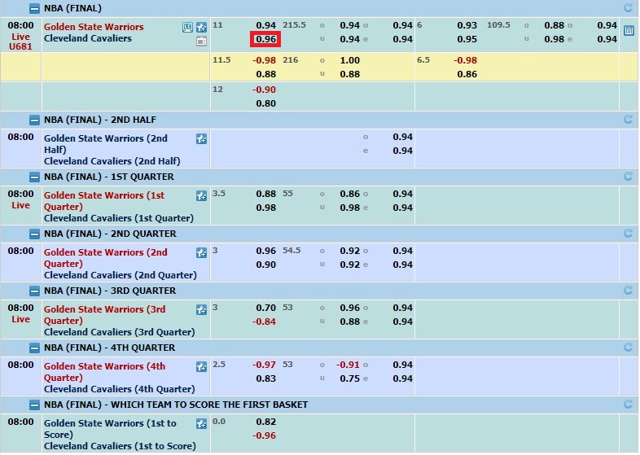Select Under 109.5 odds 0.98
The height and width of the screenshot is (455, 640).
tap(554, 39)
